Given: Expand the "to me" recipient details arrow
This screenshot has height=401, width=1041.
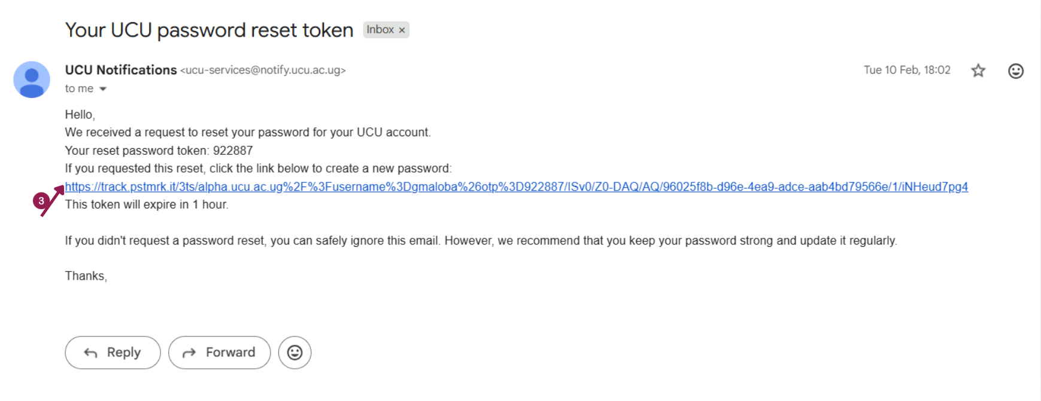Looking at the screenshot, I should point(103,89).
